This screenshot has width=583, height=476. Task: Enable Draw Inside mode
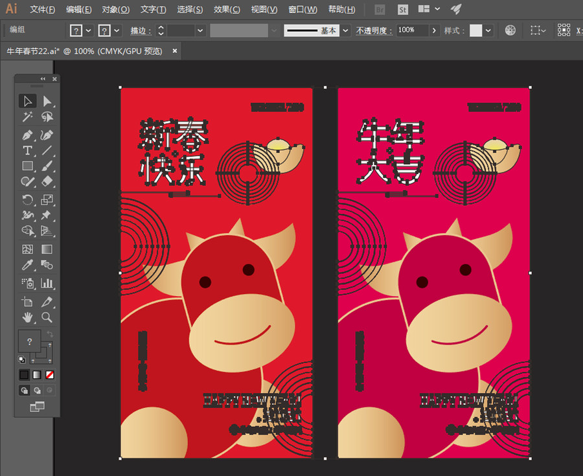[x=49, y=390]
